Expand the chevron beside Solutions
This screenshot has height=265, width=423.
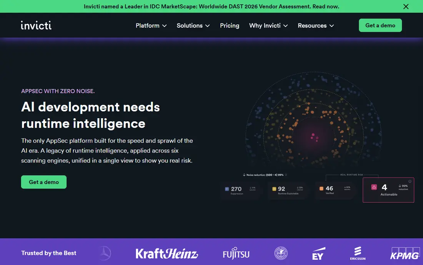(207, 26)
